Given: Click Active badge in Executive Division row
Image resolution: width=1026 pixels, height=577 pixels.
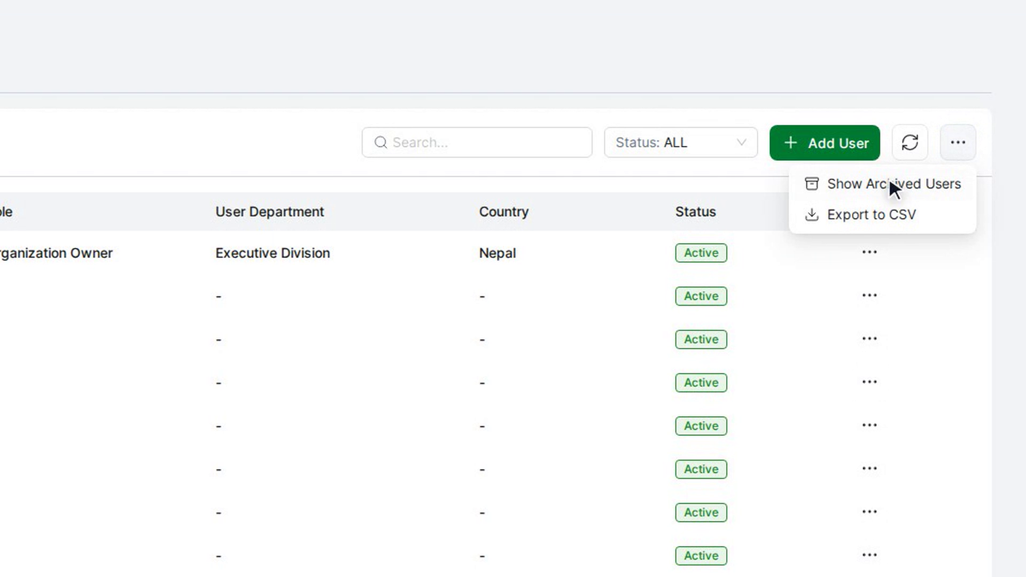Looking at the screenshot, I should (x=701, y=253).
